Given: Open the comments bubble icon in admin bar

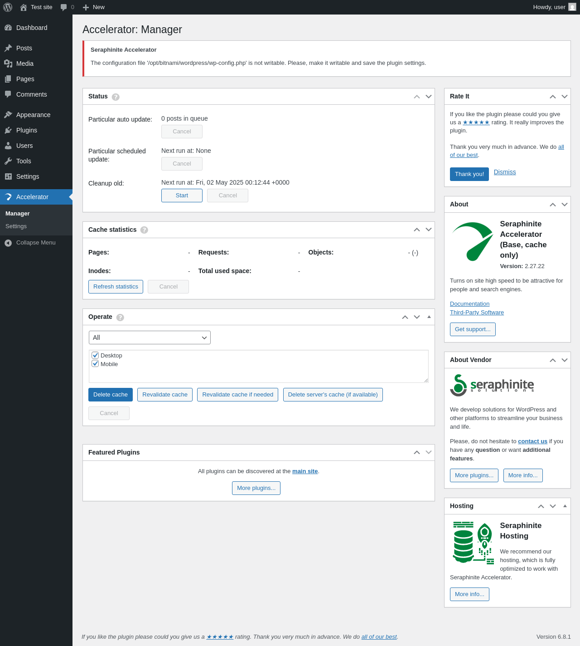Looking at the screenshot, I should (64, 7).
